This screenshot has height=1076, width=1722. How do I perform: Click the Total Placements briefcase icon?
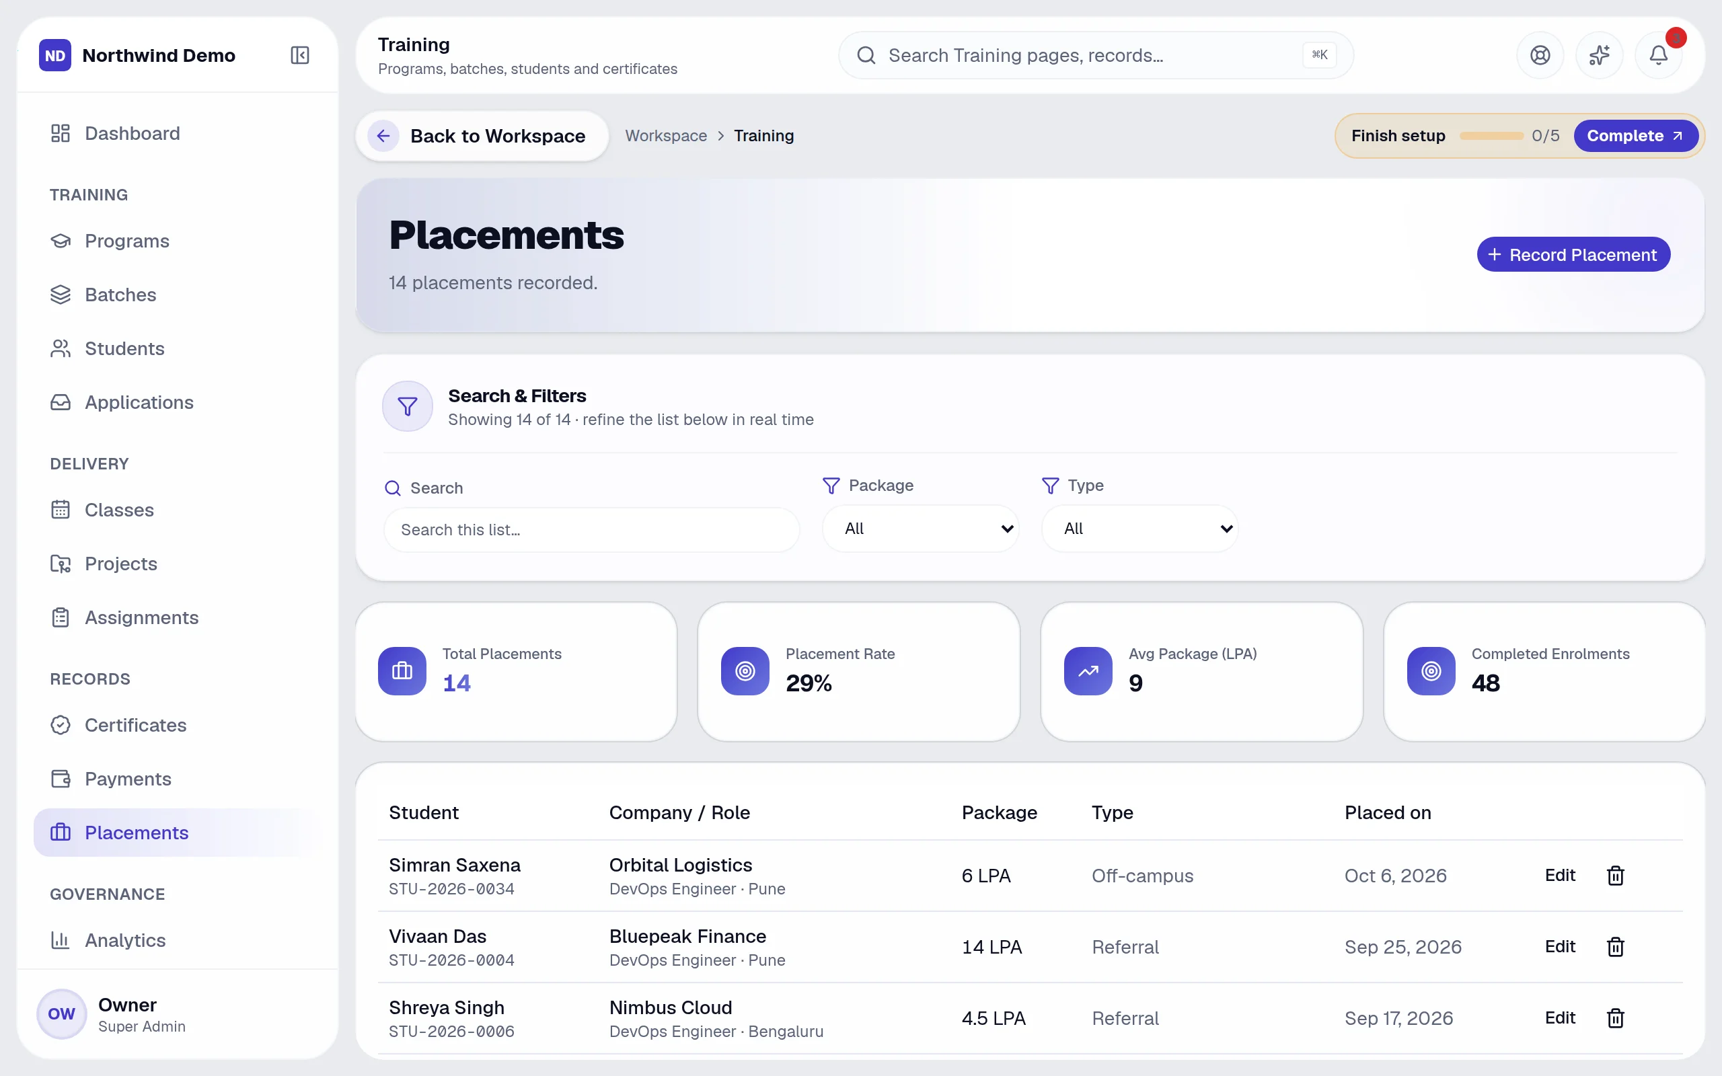402,670
